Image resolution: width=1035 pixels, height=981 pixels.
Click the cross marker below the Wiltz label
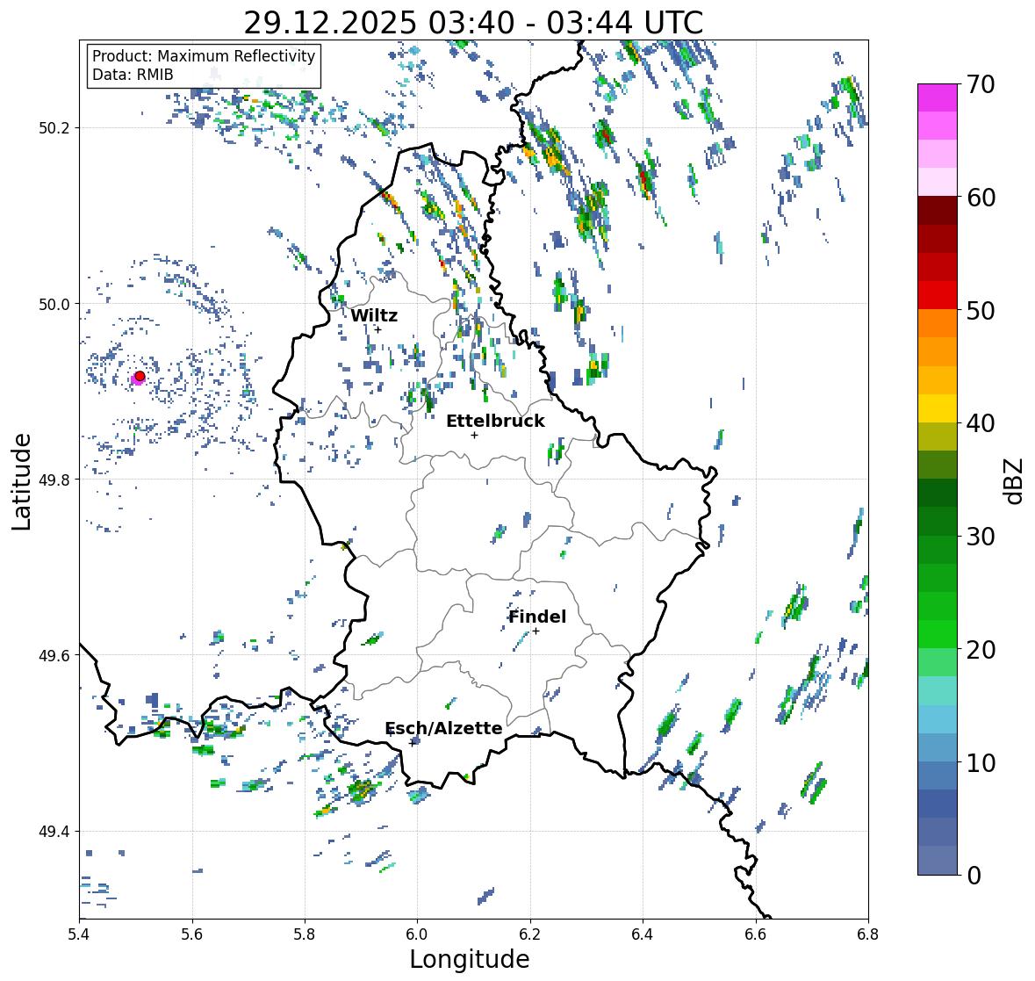click(378, 329)
